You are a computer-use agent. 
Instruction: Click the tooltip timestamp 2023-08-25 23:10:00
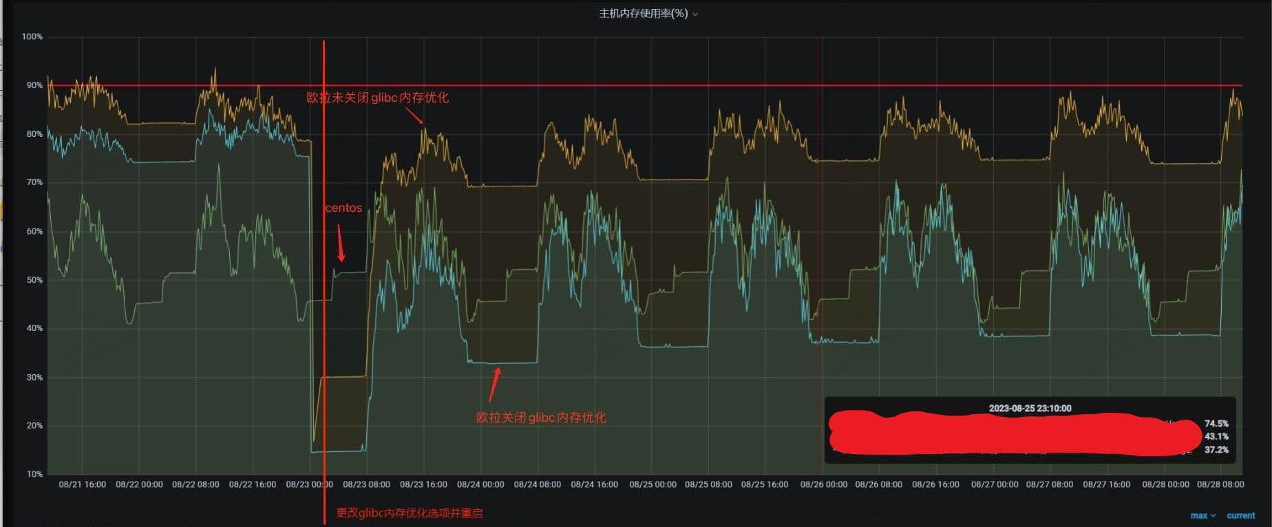click(x=1030, y=408)
